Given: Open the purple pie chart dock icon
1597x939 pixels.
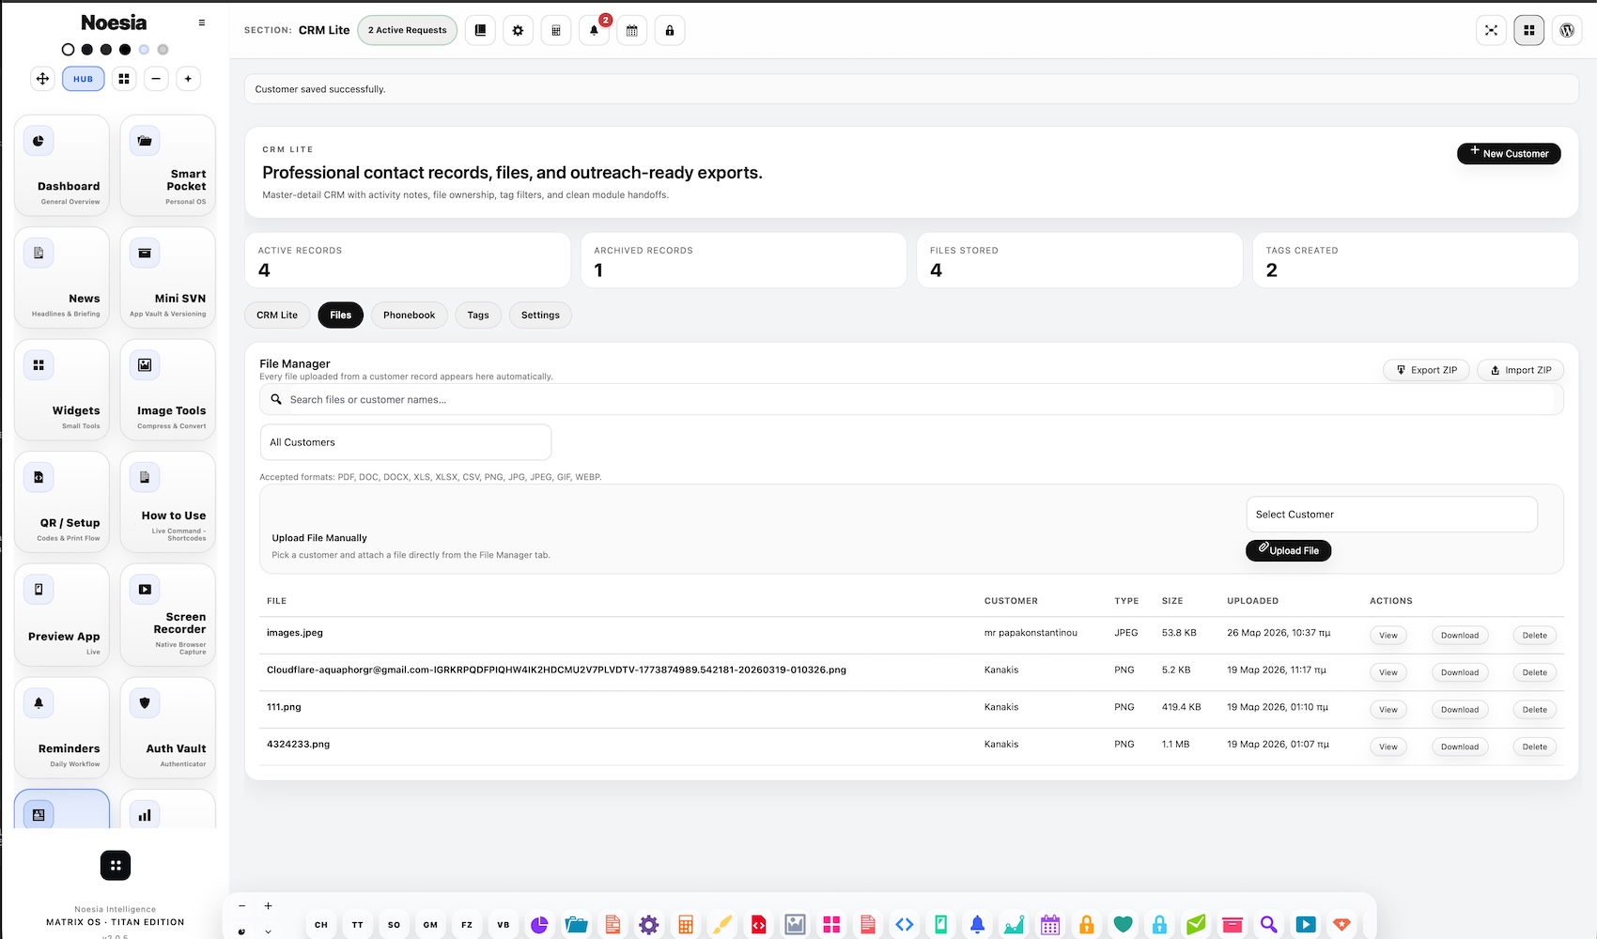Looking at the screenshot, I should [539, 925].
